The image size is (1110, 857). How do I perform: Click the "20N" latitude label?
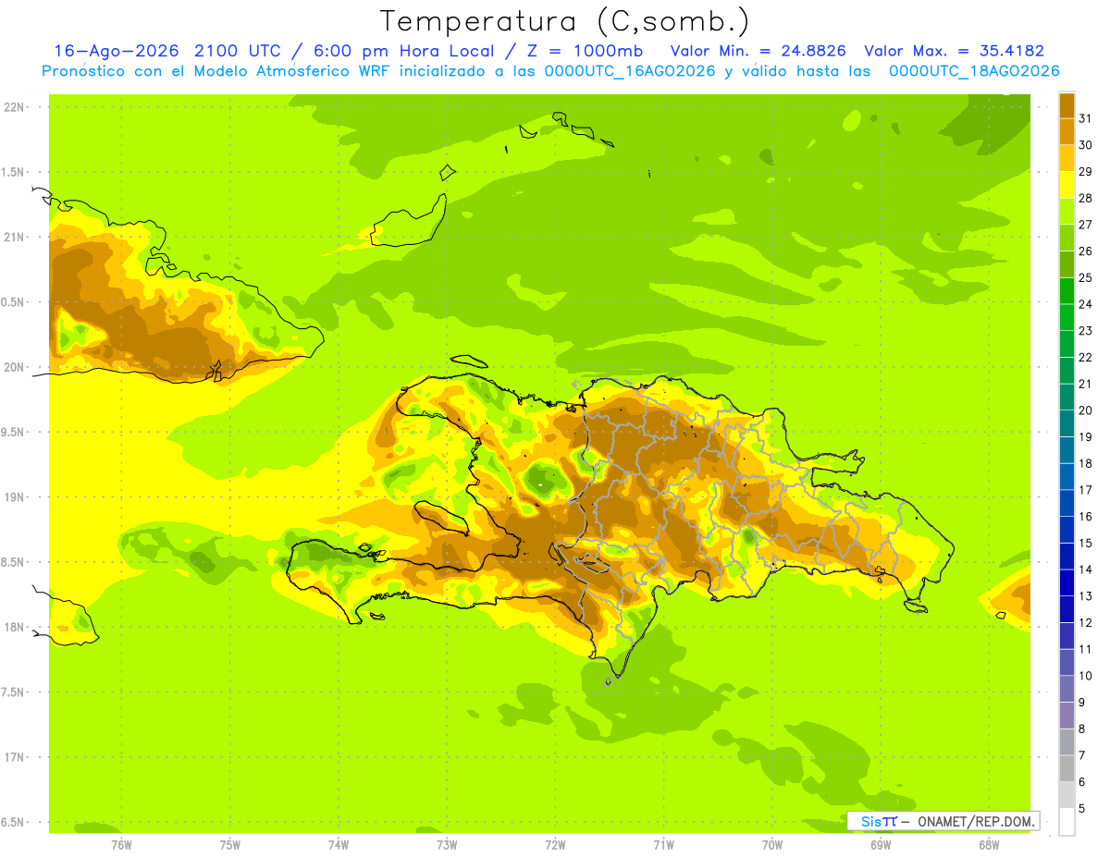pos(14,368)
